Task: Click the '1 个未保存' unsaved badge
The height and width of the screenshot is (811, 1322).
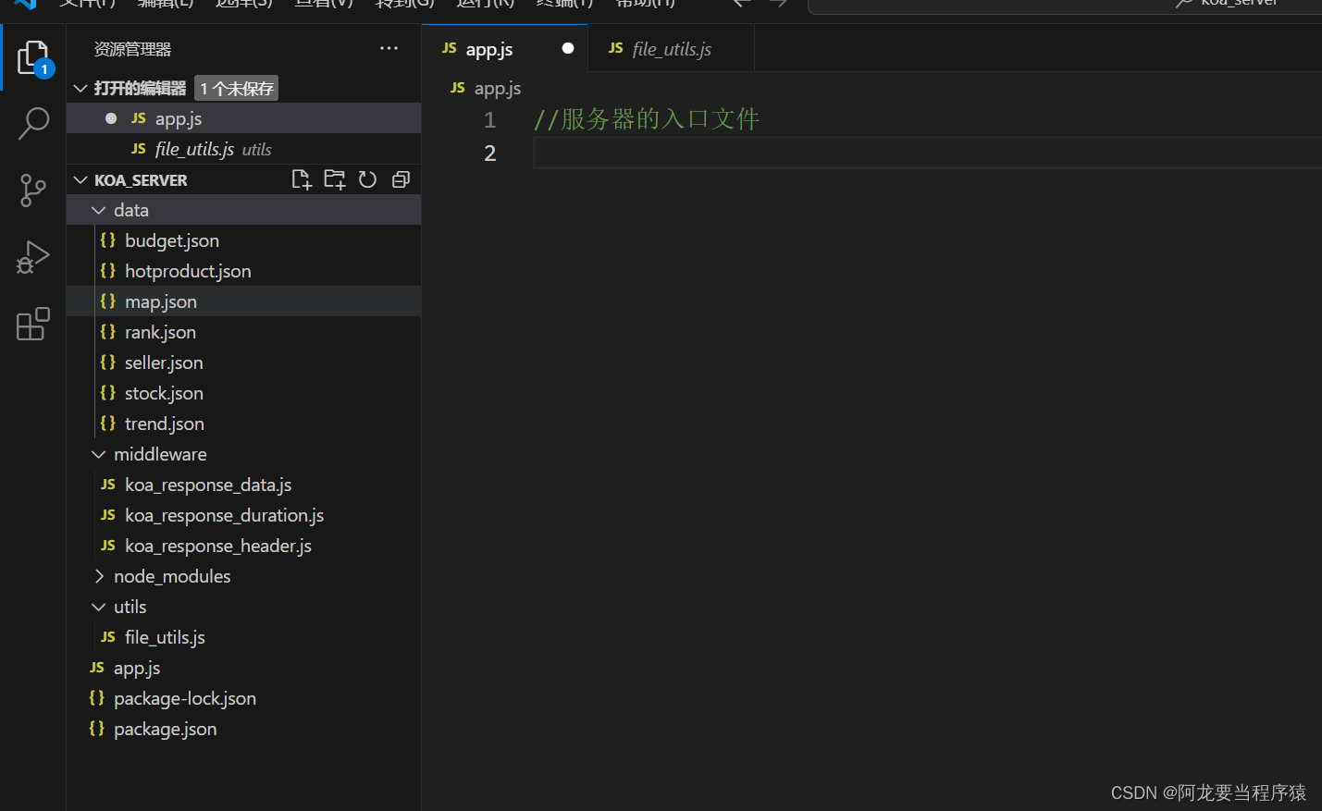Action: (x=237, y=88)
